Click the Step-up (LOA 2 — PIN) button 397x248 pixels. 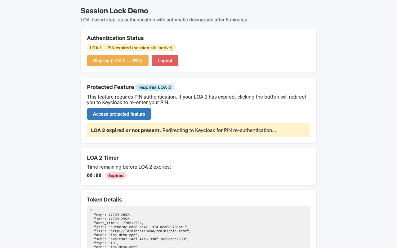[118, 60]
